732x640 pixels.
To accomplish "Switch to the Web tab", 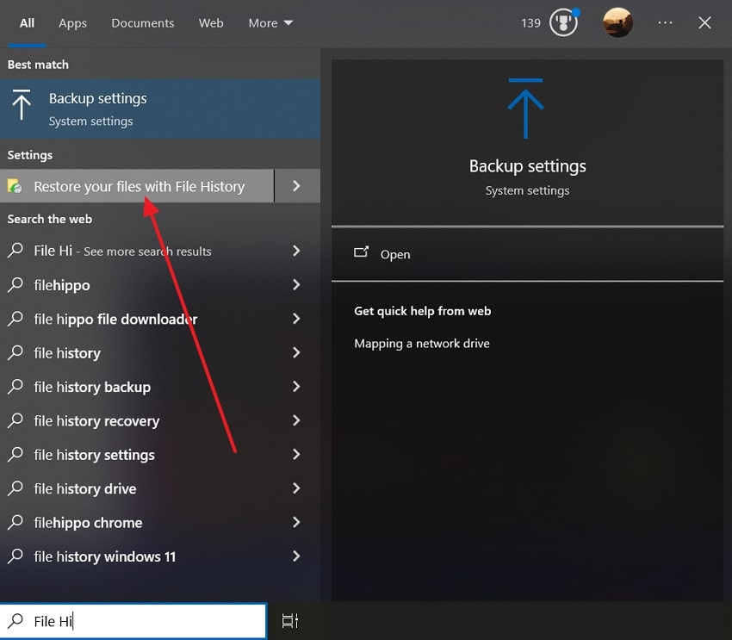I will pos(211,23).
